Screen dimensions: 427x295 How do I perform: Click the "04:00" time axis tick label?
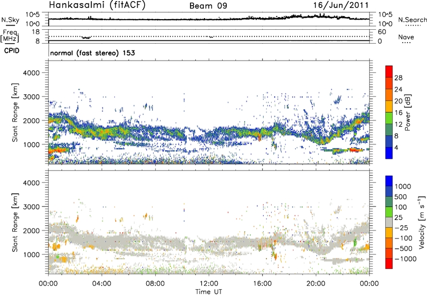click(x=101, y=284)
